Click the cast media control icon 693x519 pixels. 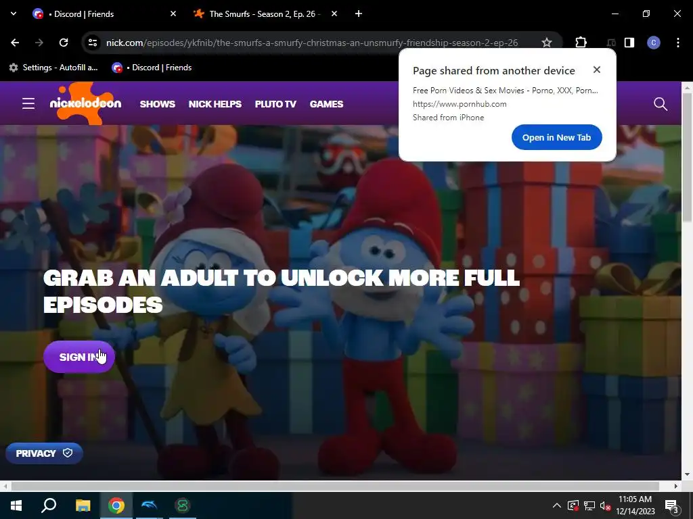pyautogui.click(x=611, y=43)
